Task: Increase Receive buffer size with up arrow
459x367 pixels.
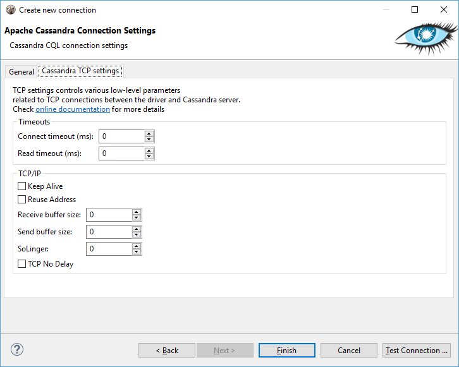Action: tap(137, 212)
